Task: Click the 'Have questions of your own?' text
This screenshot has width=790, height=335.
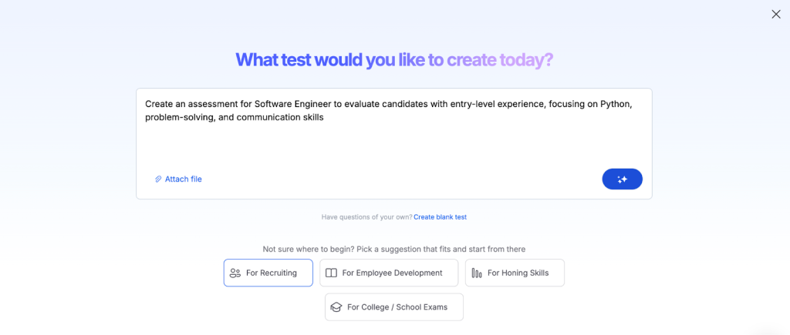Action: (366, 217)
